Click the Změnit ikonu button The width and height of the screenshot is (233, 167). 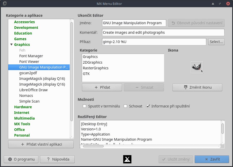pos(197,87)
